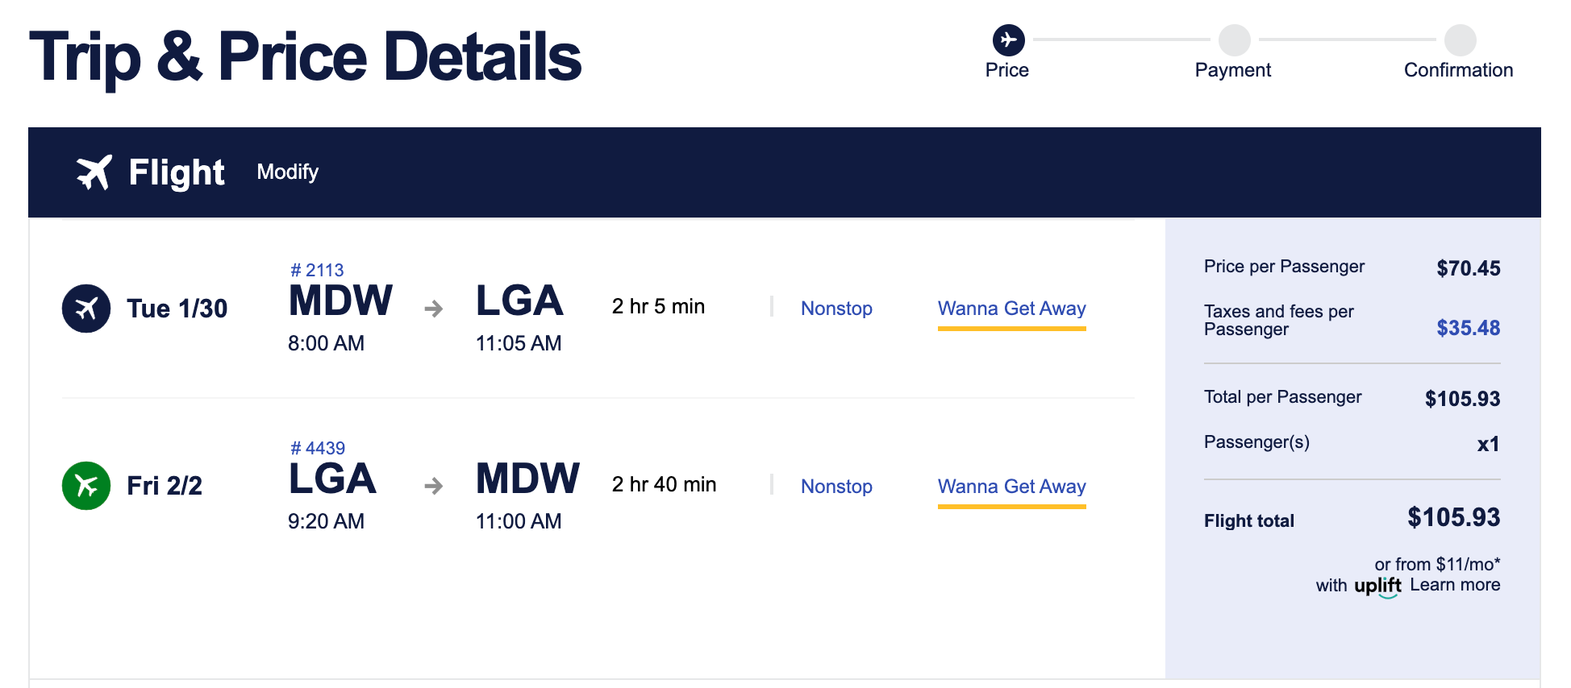Click Learn more about Uplift financing
1571x688 pixels.
(x=1455, y=585)
